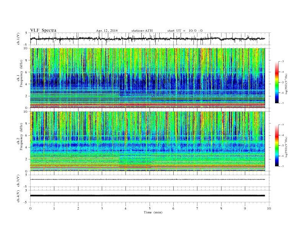Click the "ch.1(V)" waveform axis label
Screen dimensions: 303x234
18,39
